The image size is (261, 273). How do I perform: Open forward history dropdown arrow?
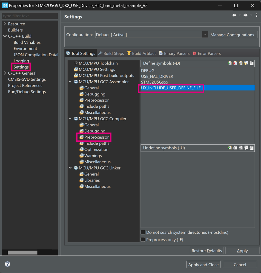[x=251, y=15]
